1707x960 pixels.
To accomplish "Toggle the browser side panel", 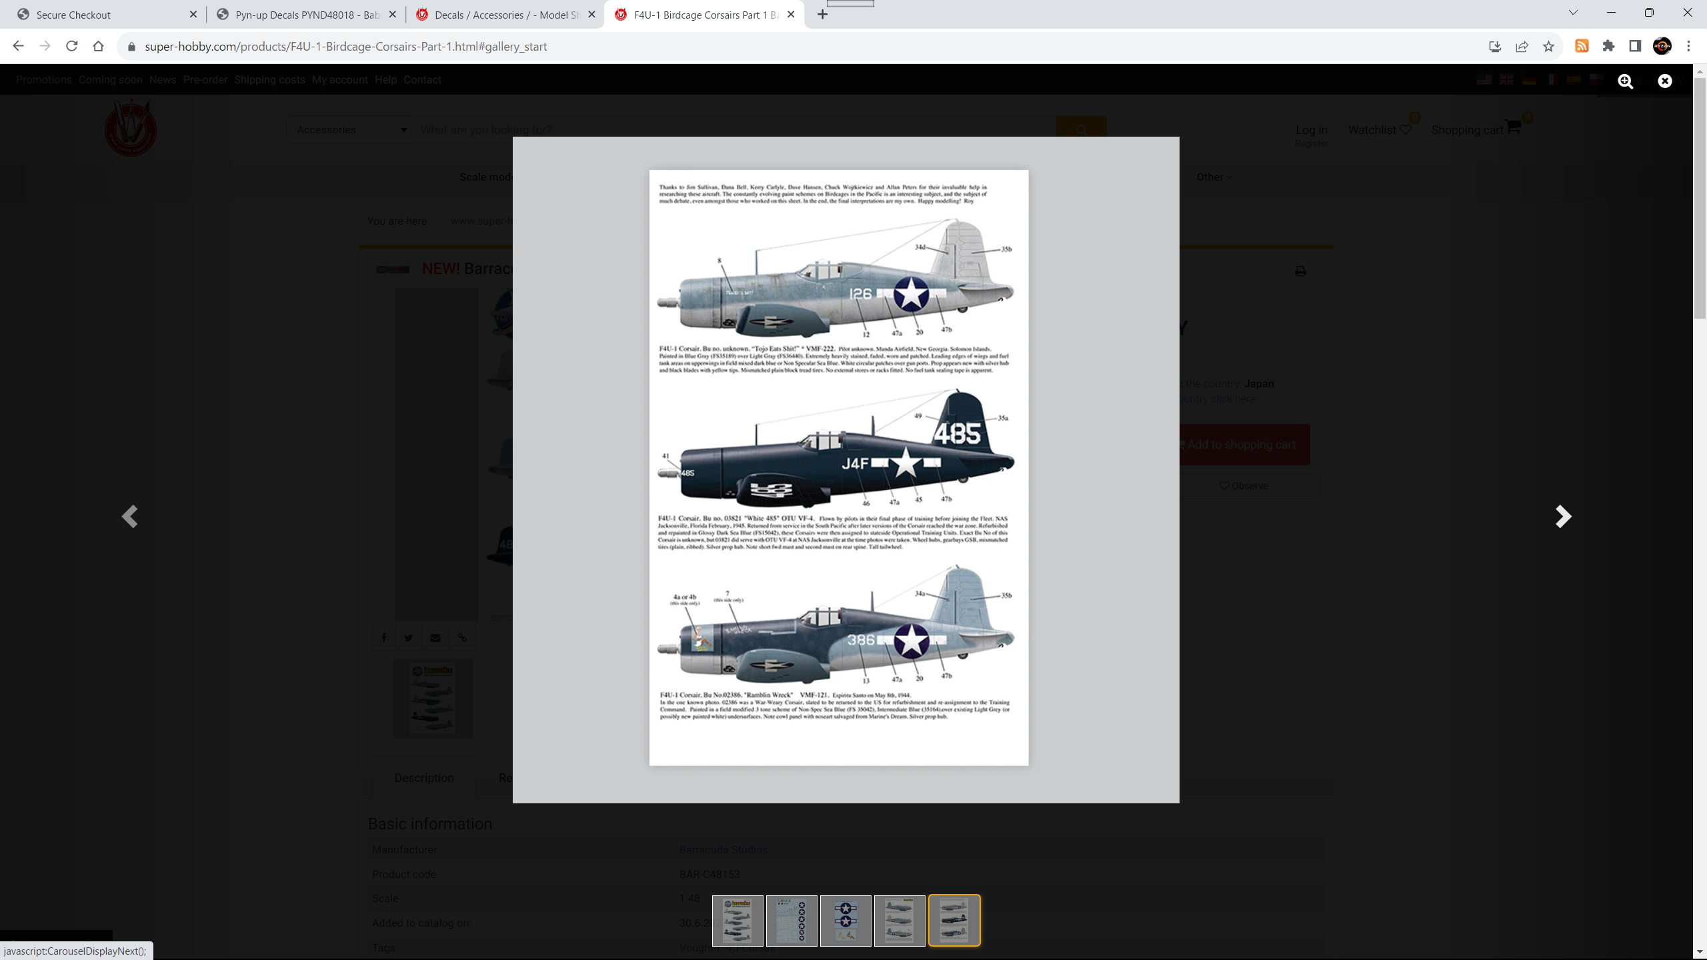I will point(1635,46).
